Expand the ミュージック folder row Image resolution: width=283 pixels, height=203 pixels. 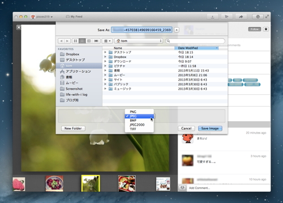[105, 89]
